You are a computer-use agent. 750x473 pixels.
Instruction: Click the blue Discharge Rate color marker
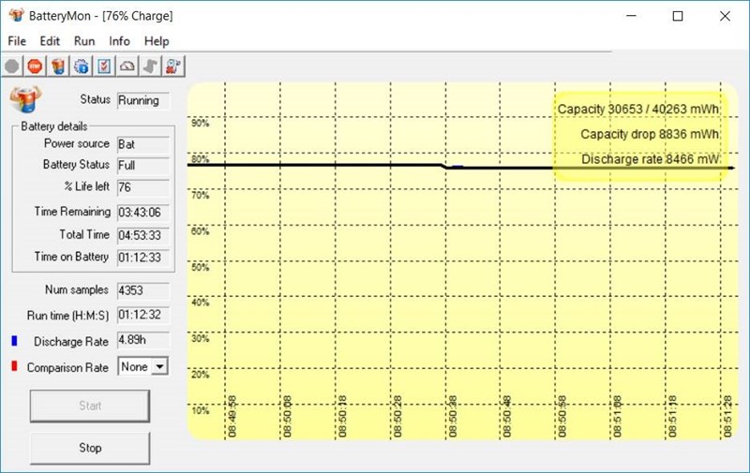point(12,341)
